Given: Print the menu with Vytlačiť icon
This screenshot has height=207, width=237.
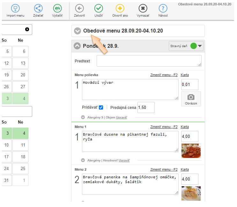Looking at the screenshot, I should pyautogui.click(x=57, y=9).
